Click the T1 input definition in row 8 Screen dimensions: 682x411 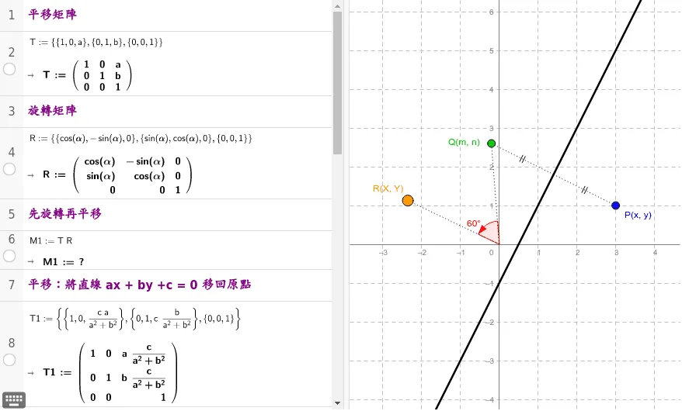(x=135, y=319)
